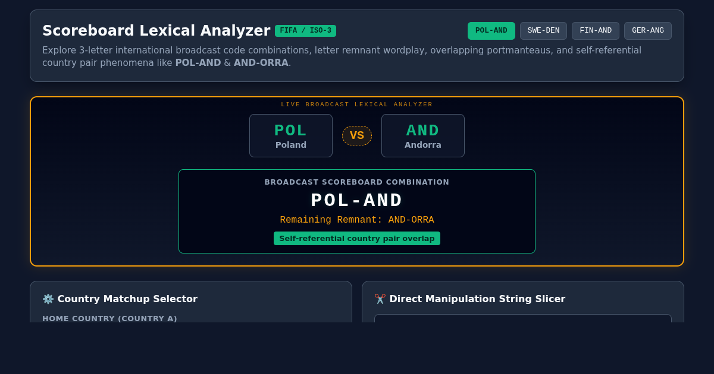The image size is (714, 374).
Task: Click the bold AND-ORRA text in description
Action: [261, 63]
